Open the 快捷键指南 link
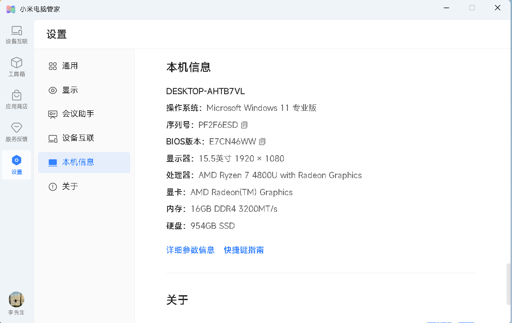Viewport: 512px width, 323px height. click(x=244, y=250)
